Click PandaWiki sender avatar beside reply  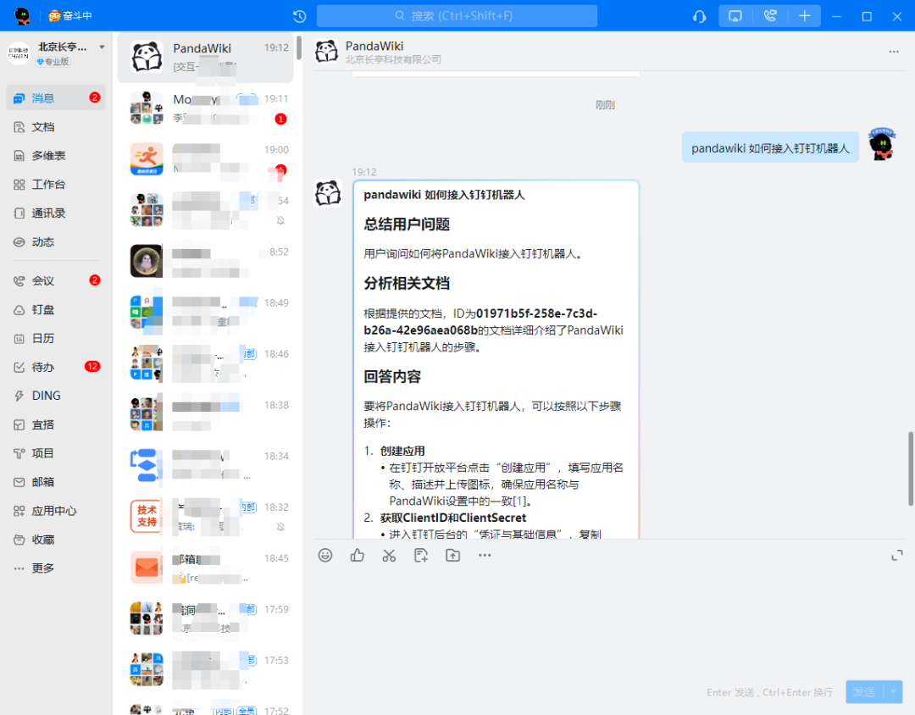pos(328,193)
